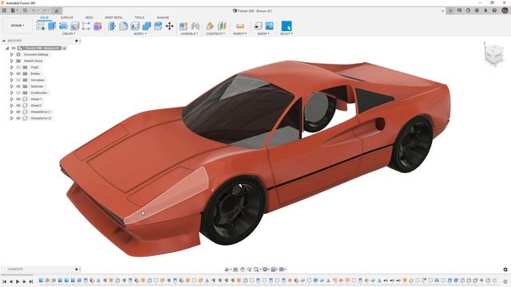Select the Combine tool in Modify

(147, 26)
